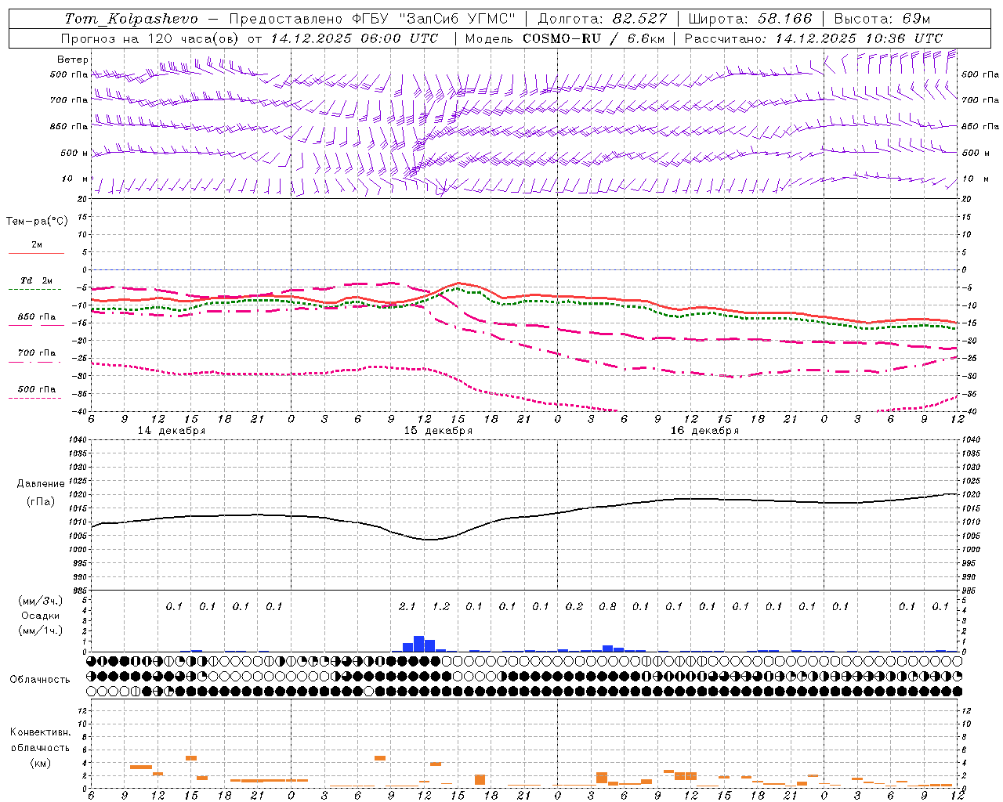This screenshot has height=802, width=1003.
Task: Select the '700 гПа' temperature legend entry
Action: coord(37,352)
